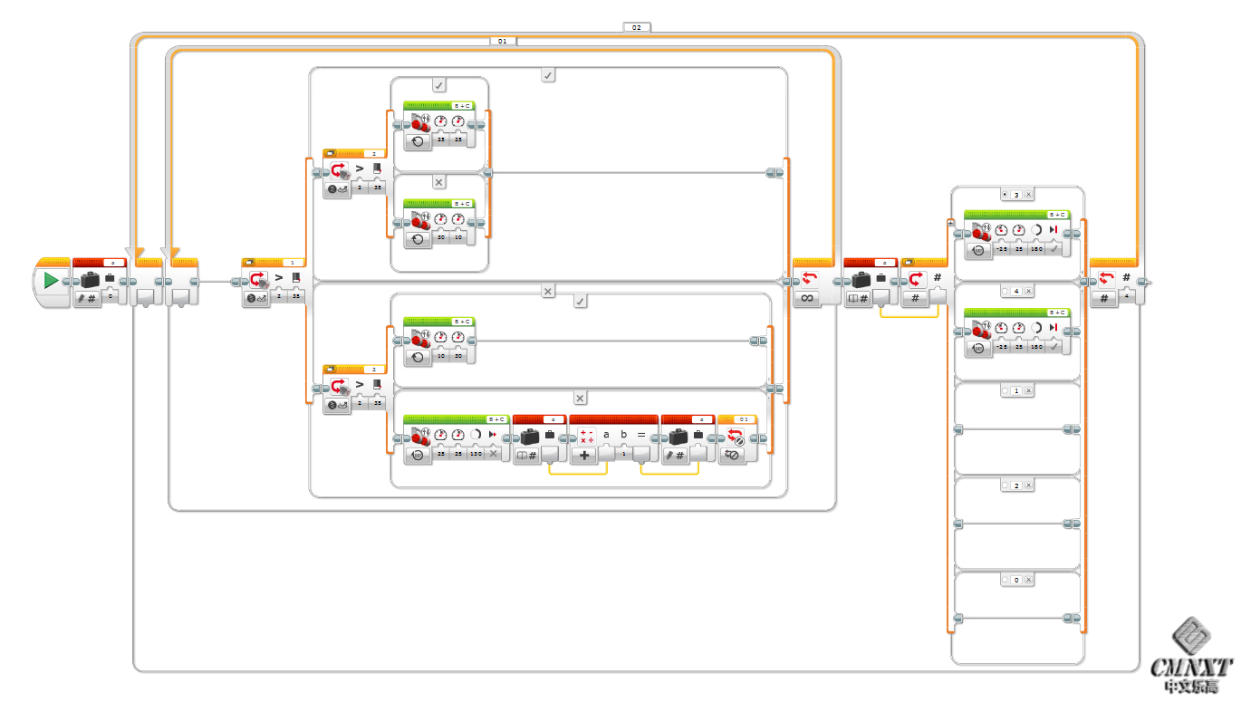
Task: Set case 3 as the default case
Action: 1005,195
